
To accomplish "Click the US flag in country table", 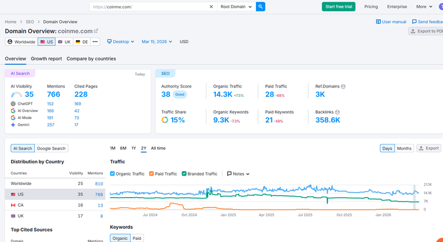I will tap(13, 194).
